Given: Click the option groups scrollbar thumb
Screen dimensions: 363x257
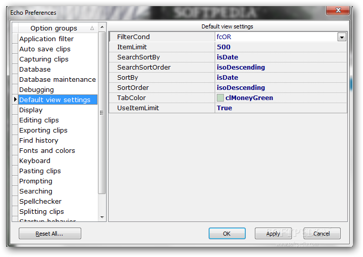Looking at the screenshot, I should pyautogui.click(x=102, y=113).
